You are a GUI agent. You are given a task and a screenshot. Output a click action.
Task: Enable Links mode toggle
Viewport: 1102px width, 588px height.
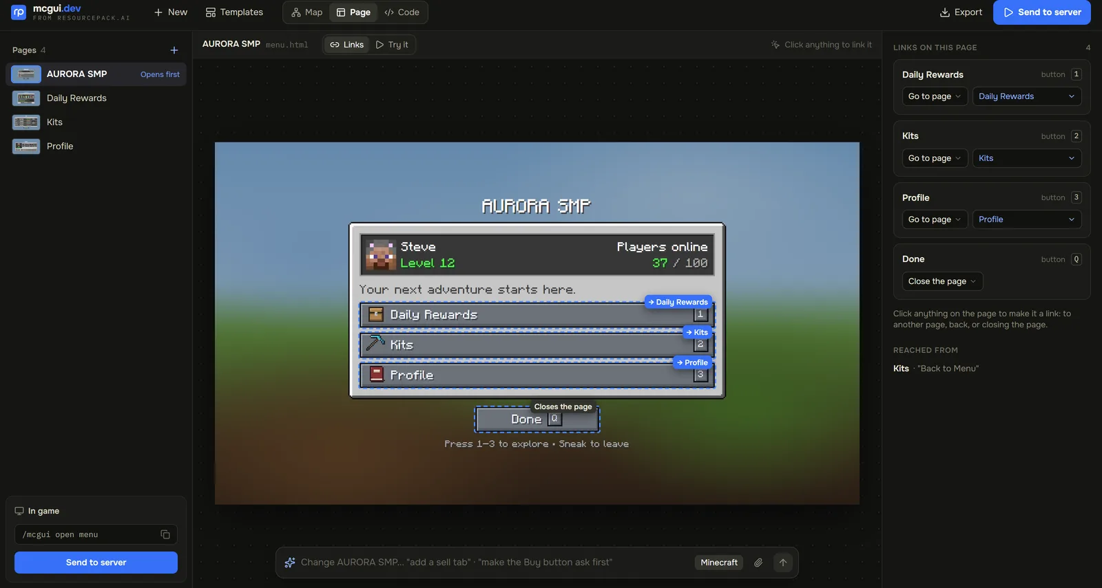[x=346, y=45]
